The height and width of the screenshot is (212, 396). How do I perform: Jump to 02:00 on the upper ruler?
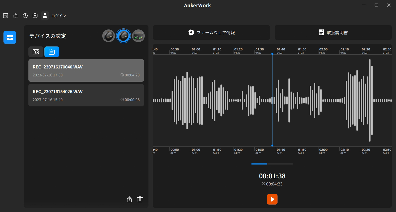point(323,49)
